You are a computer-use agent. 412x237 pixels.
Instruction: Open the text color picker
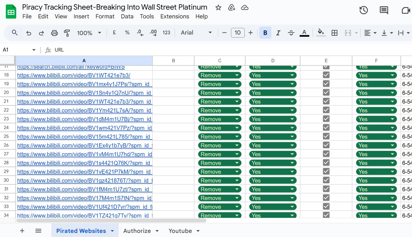click(x=304, y=33)
